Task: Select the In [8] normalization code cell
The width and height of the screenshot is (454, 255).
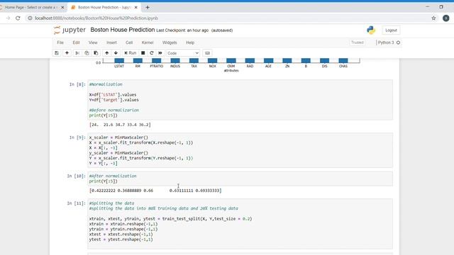Action: pyautogui.click(x=240, y=100)
